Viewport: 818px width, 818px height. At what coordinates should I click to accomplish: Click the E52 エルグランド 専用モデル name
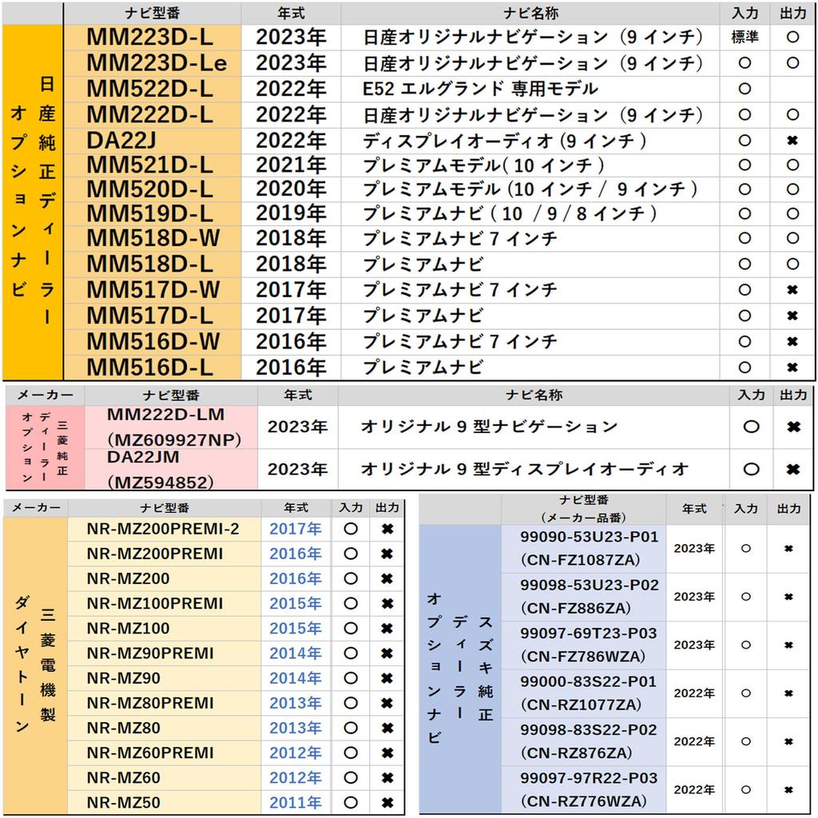(480, 89)
